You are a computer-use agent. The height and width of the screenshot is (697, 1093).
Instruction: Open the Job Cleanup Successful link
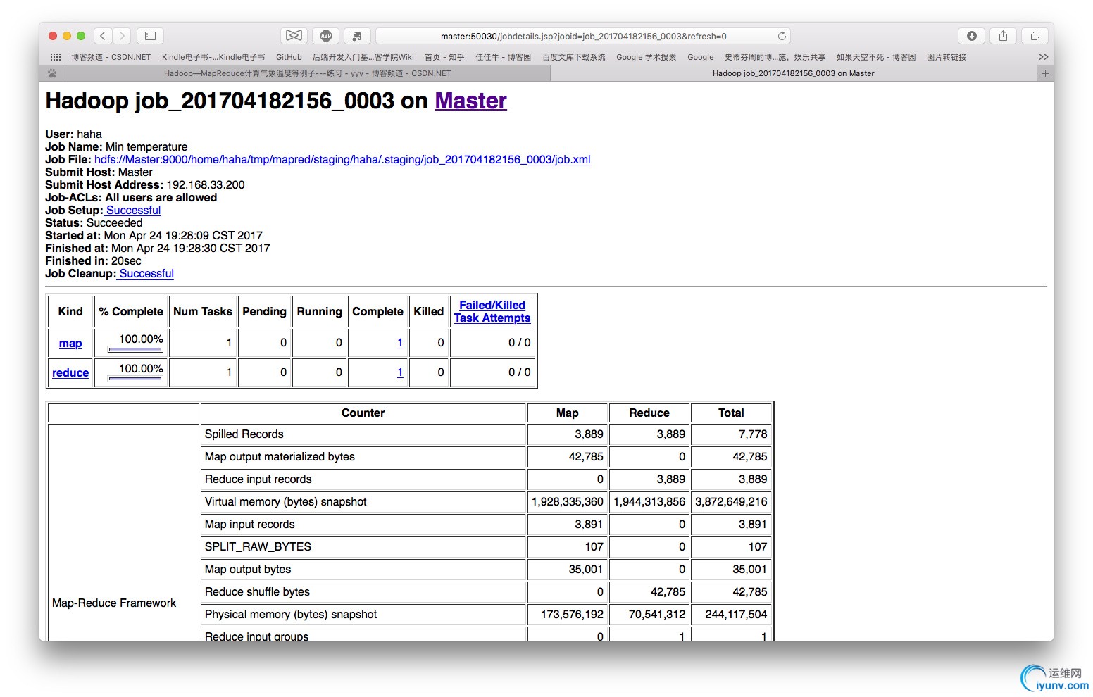pos(146,274)
